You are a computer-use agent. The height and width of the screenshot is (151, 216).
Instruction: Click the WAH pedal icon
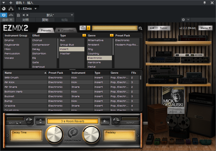pos(149,139)
